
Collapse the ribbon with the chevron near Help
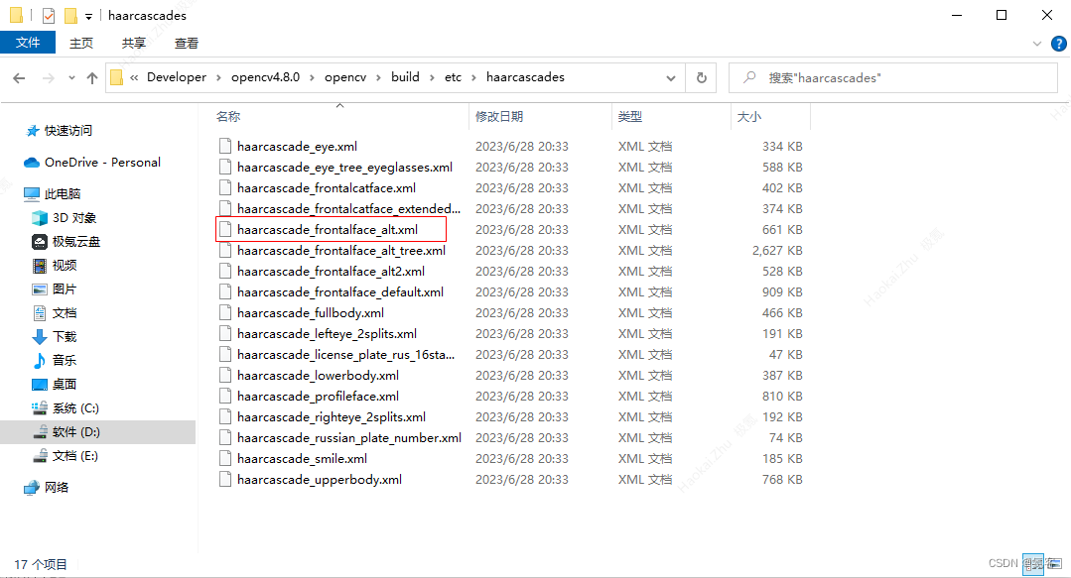click(x=1036, y=43)
